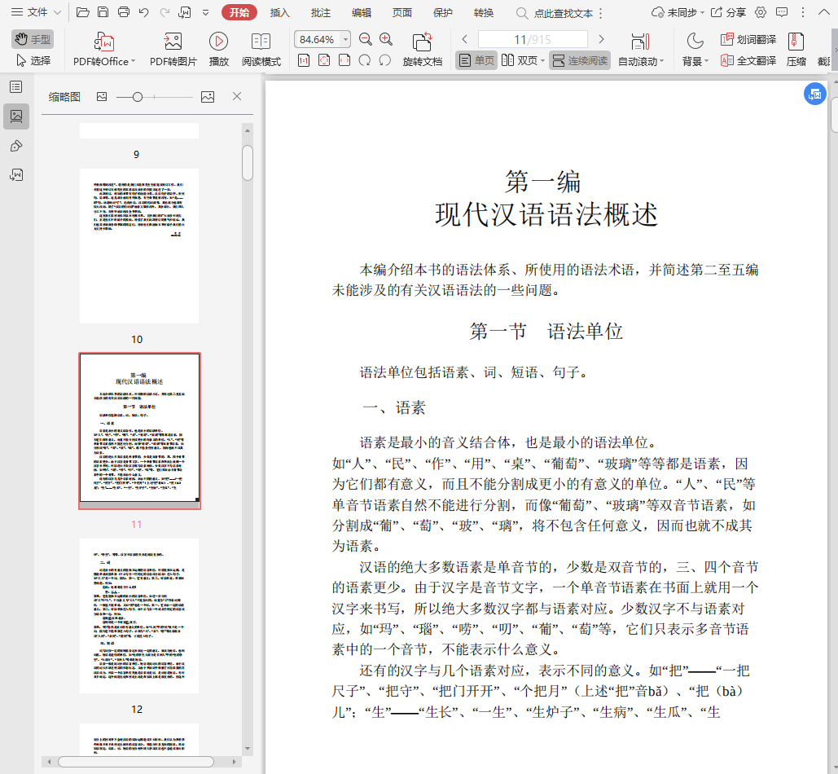This screenshot has height=774, width=838.
Task: Select page 10 thumbnail
Action: click(139, 246)
